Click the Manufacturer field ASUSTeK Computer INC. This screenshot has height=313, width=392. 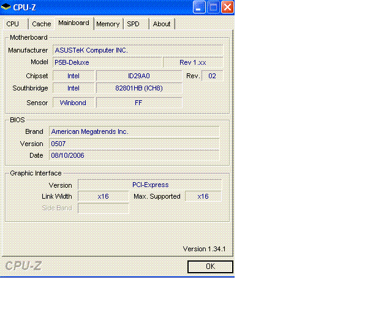[138, 50]
